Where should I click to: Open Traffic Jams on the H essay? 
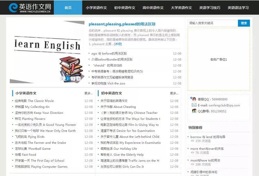130,160
